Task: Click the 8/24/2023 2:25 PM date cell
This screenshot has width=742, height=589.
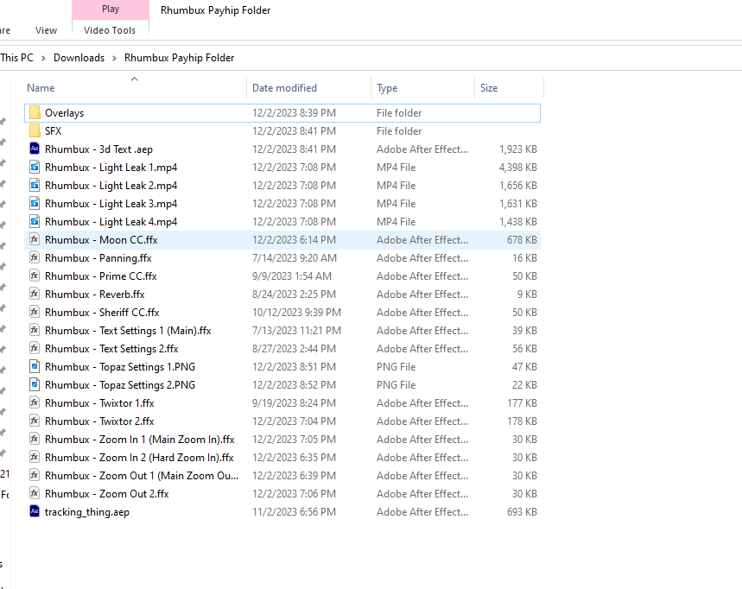Action: click(x=294, y=294)
